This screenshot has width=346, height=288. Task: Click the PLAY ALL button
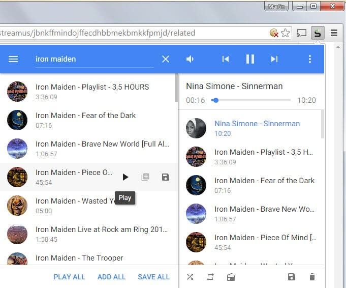[x=69, y=277]
